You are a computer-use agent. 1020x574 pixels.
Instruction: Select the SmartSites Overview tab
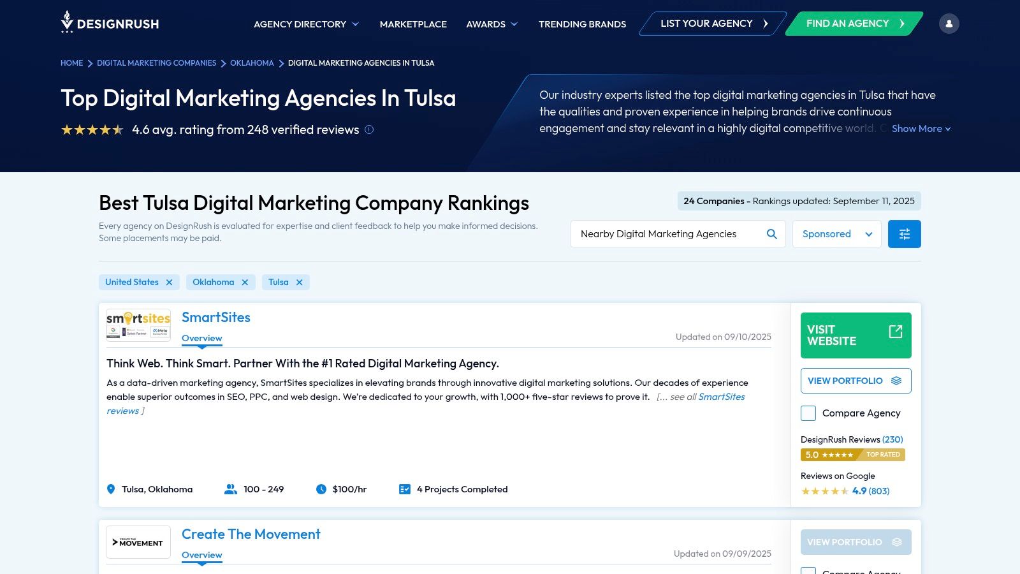202,339
